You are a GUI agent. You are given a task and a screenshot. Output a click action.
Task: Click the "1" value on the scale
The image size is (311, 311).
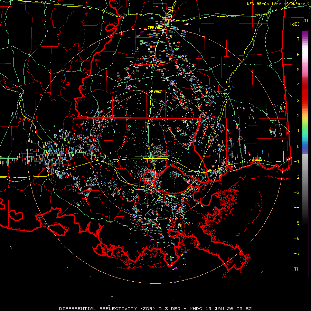coord(298,131)
